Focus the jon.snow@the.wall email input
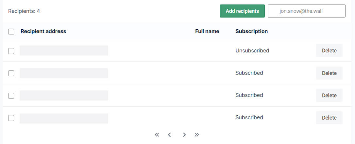The height and width of the screenshot is (144, 355). pyautogui.click(x=306, y=11)
